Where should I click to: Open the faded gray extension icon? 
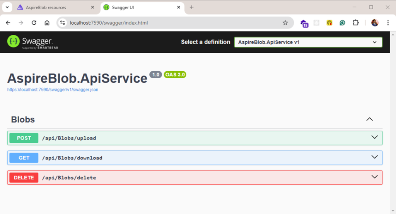[316, 23]
